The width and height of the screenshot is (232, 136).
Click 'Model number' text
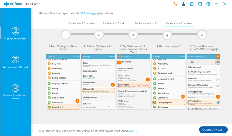[x=89, y=82]
